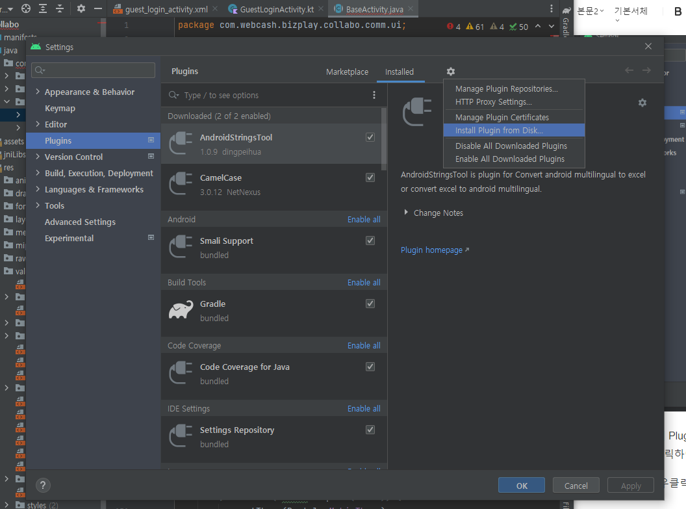686x509 pixels.
Task: Select Manage Plugin Repositories menu item
Action: point(514,89)
